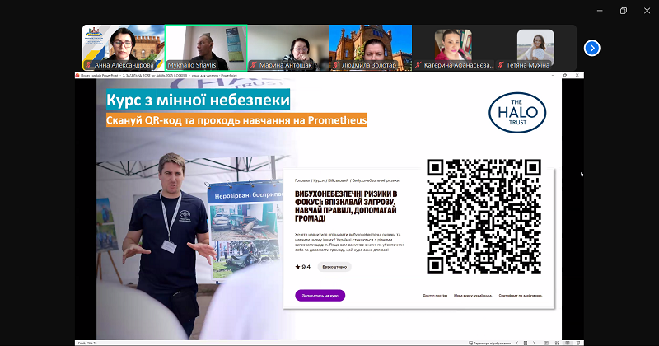
Task: Click the QR code on the slide
Action: tap(484, 216)
